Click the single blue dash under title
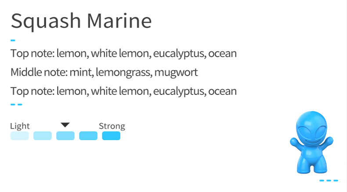This screenshot has height=192, width=347. (13, 40)
